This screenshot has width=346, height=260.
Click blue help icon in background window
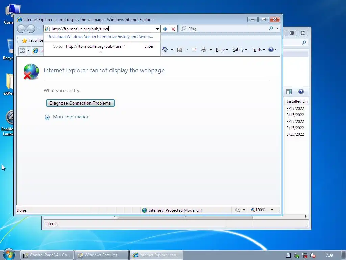[x=301, y=92]
